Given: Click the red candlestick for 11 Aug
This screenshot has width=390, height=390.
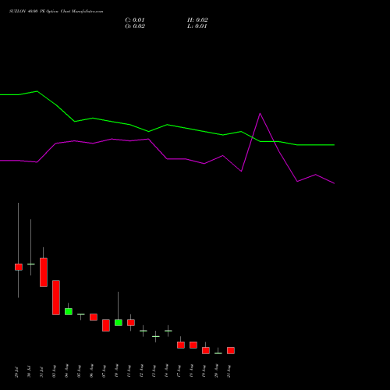Looking at the screenshot, I should click(131, 323).
